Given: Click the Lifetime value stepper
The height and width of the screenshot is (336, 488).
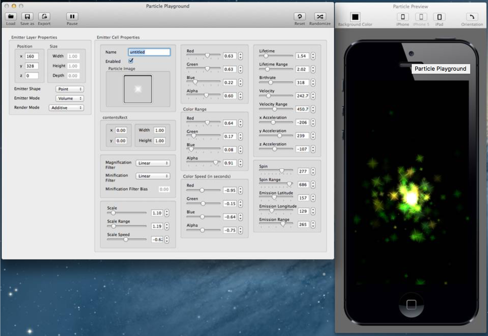Looking at the screenshot, I should coord(313,56).
